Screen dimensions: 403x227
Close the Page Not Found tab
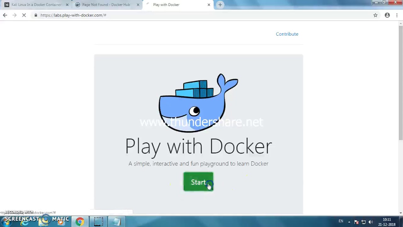pos(138,5)
